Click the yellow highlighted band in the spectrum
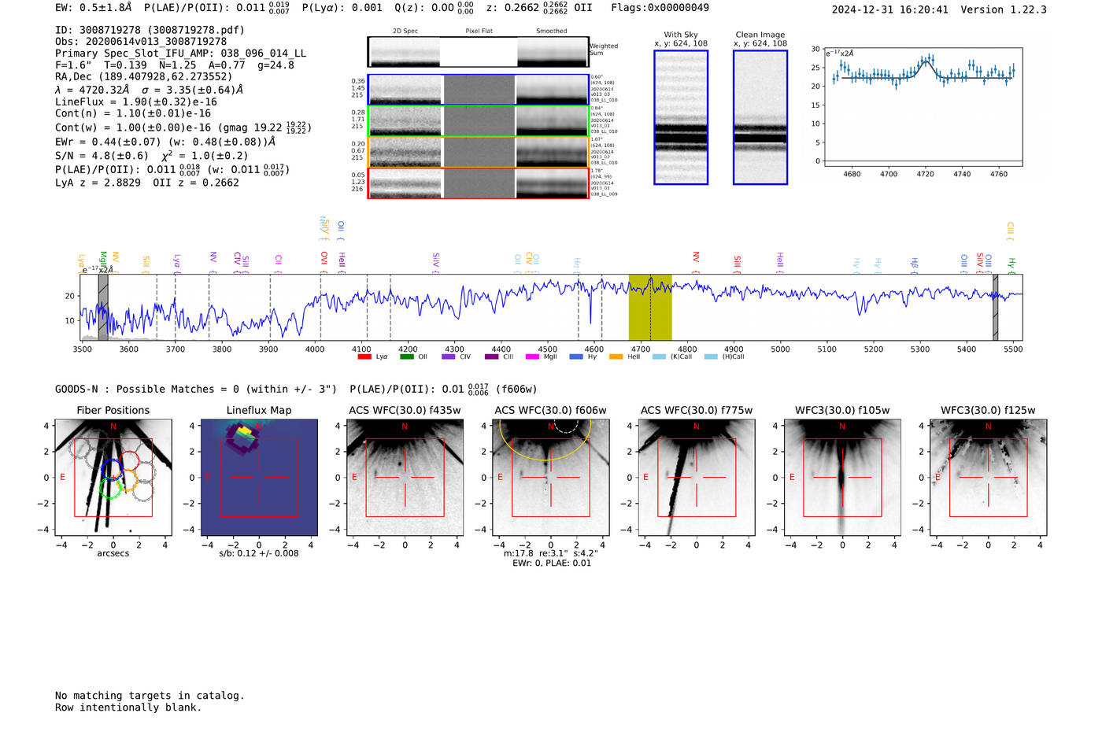 pyautogui.click(x=650, y=308)
